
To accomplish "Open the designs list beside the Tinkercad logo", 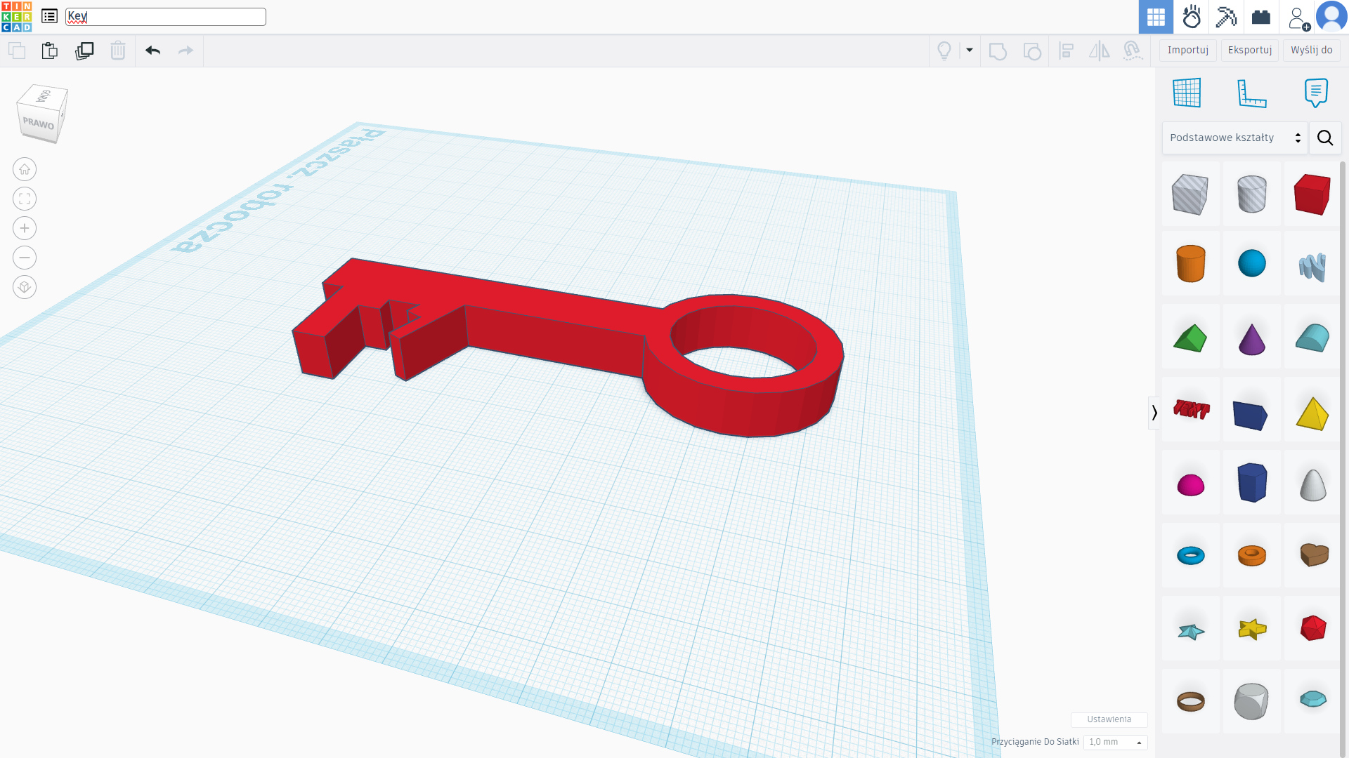I will tap(48, 16).
